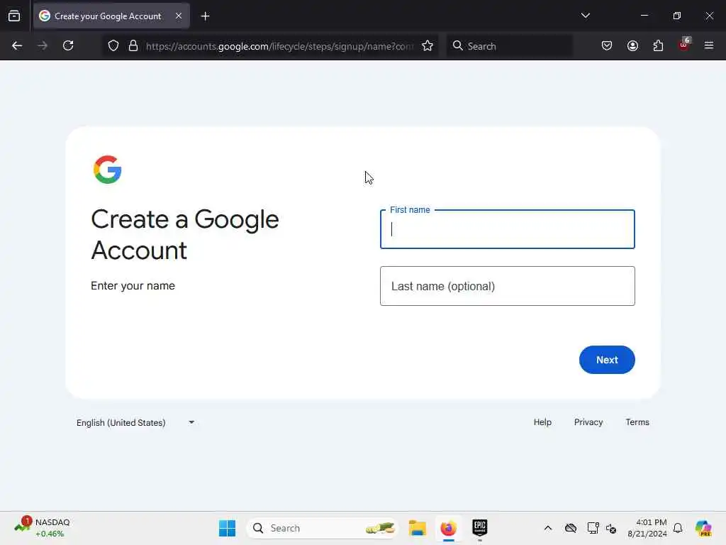The width and height of the screenshot is (726, 545).
Task: Open the Terms link
Action: (x=637, y=422)
